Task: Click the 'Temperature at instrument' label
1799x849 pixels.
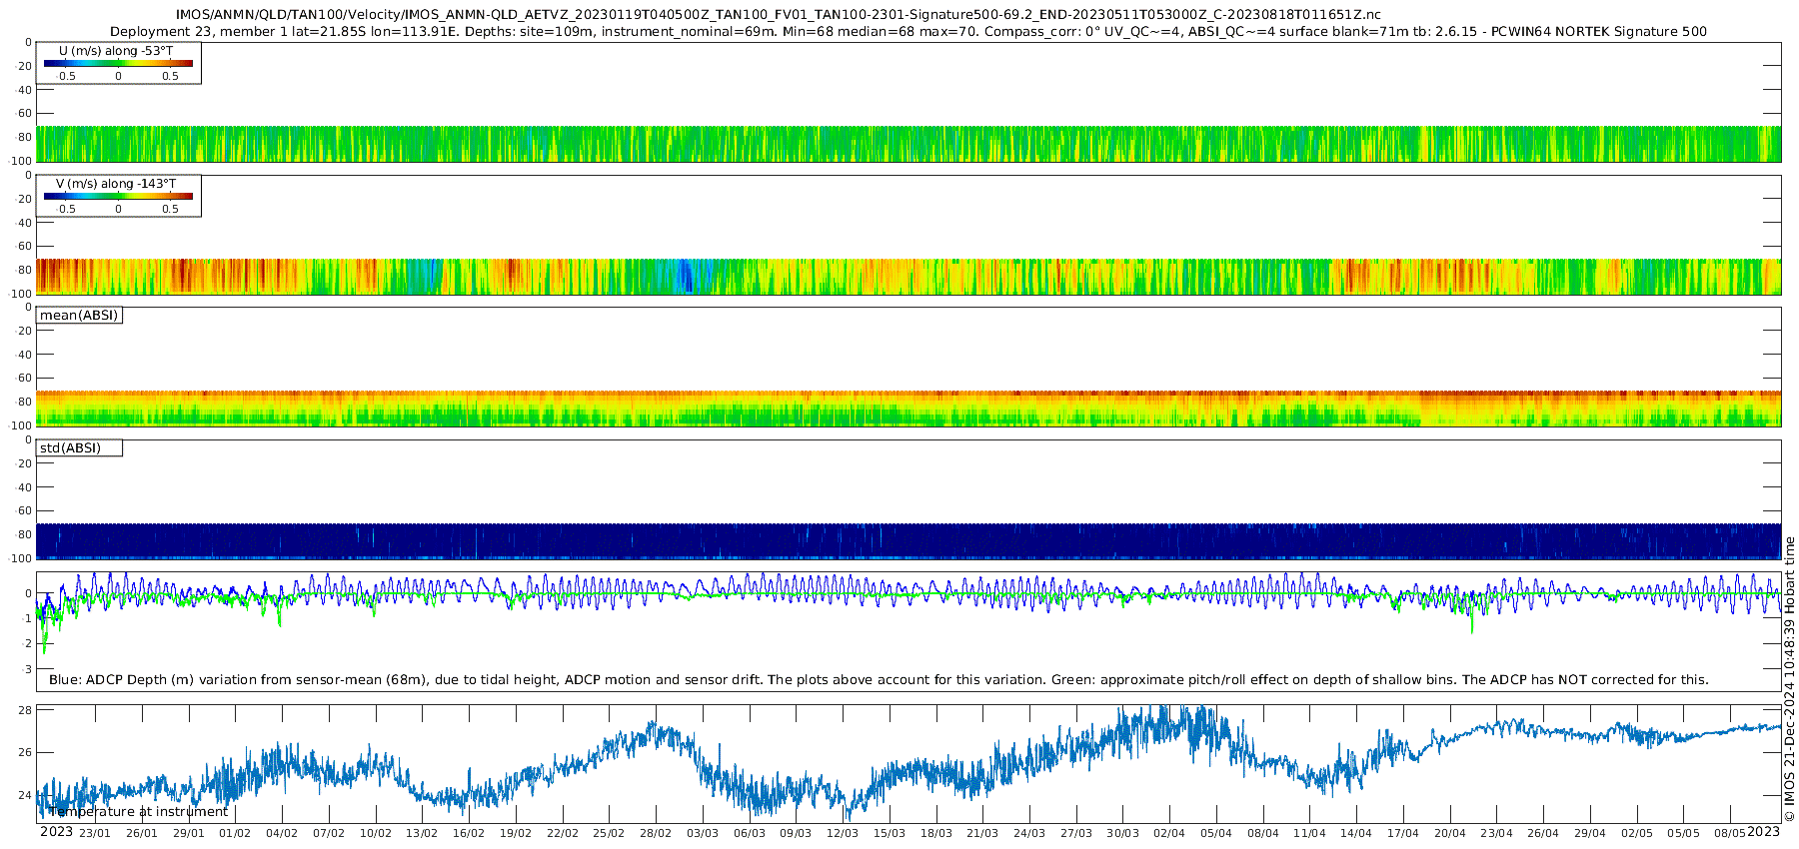Action: tap(138, 812)
